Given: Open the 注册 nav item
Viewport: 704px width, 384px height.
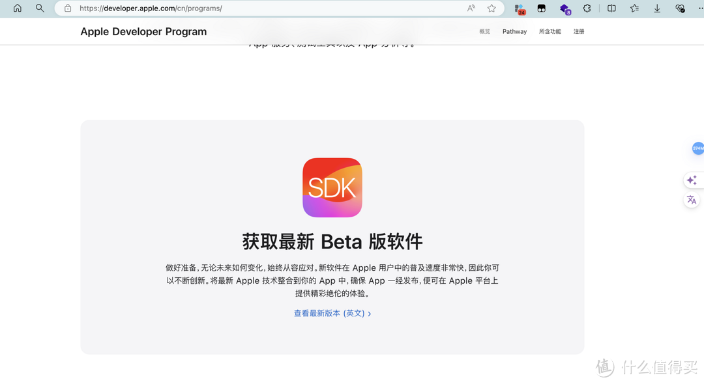Looking at the screenshot, I should coord(579,31).
